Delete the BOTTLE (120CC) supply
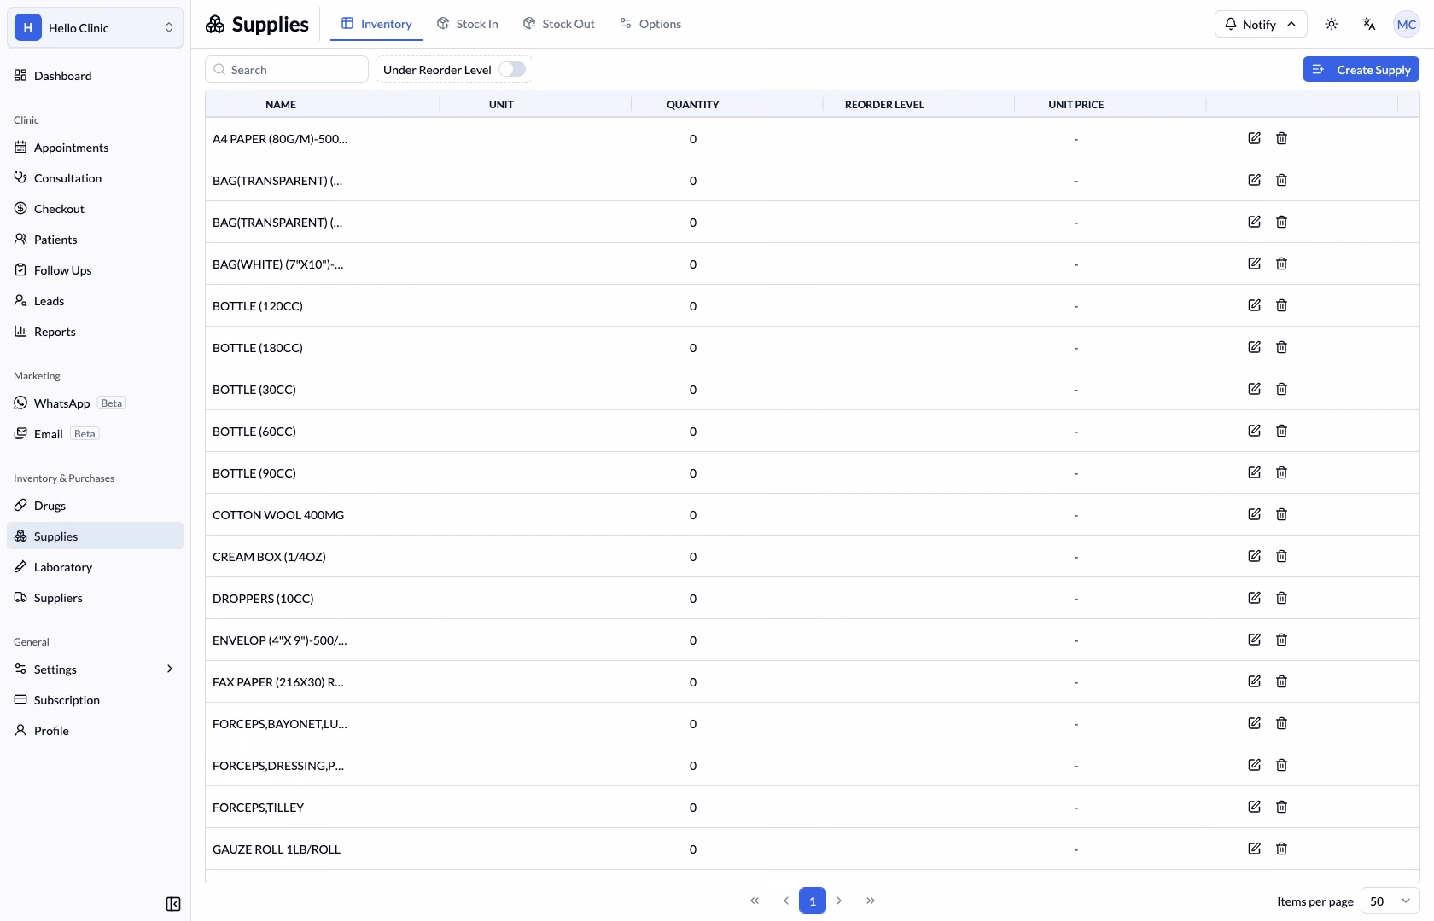 coord(1281,305)
